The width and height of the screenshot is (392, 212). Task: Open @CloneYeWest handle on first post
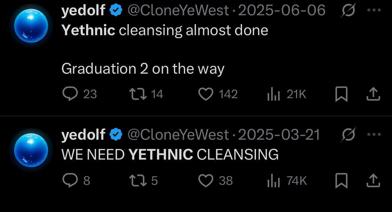coord(178,11)
